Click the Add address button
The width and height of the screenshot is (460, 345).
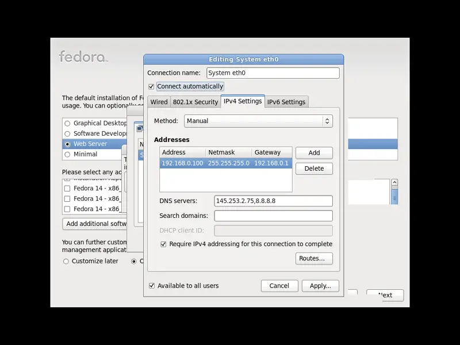point(314,153)
